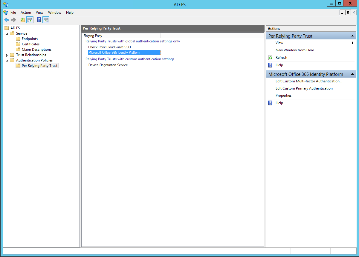Select Authentication Policies tree item
359x257 pixels.
point(34,60)
